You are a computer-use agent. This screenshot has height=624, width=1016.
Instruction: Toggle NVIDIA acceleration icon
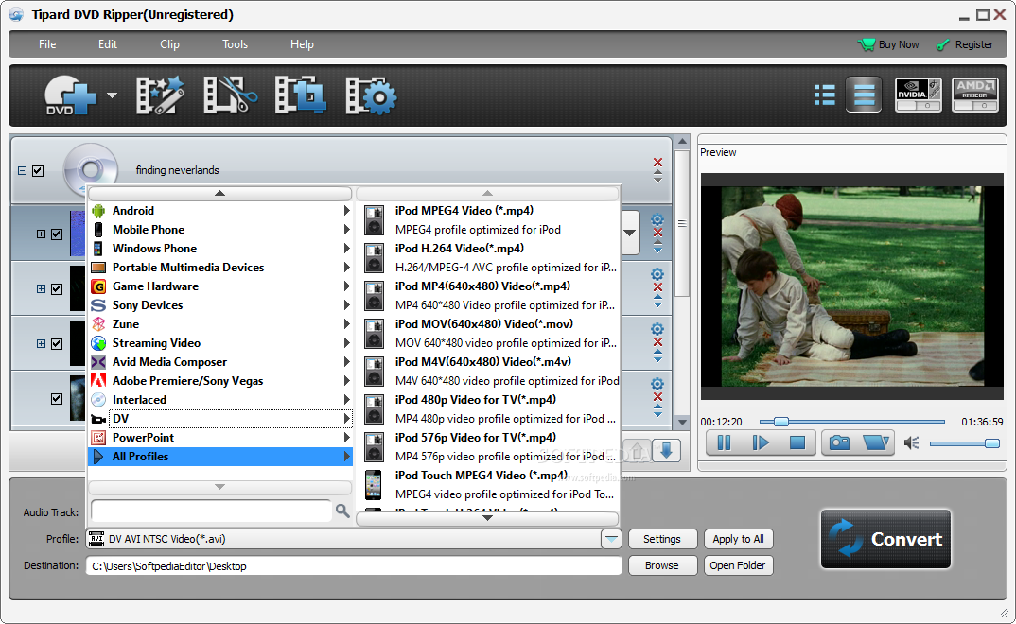pyautogui.click(x=918, y=95)
